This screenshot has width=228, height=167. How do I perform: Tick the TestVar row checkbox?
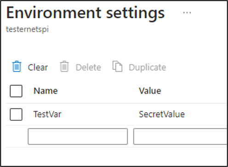coord(16,114)
